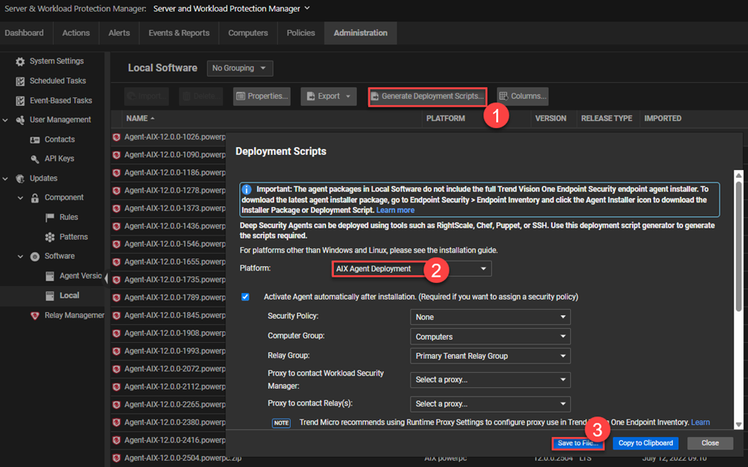Image resolution: width=748 pixels, height=467 pixels.
Task: Click the Scheduled Tasks icon in sidebar
Action: (20, 81)
